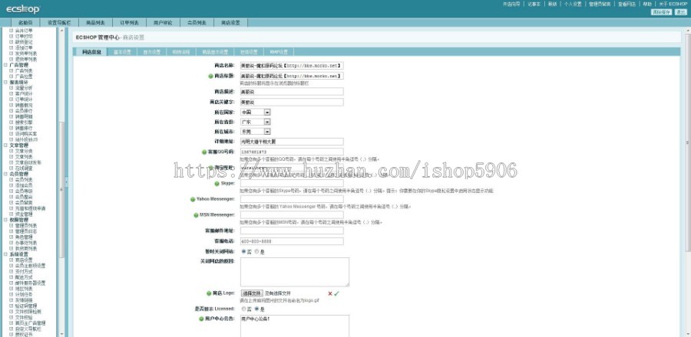Click the red X icon next to logo upload
This screenshot has width=691, height=337.
pos(330,293)
